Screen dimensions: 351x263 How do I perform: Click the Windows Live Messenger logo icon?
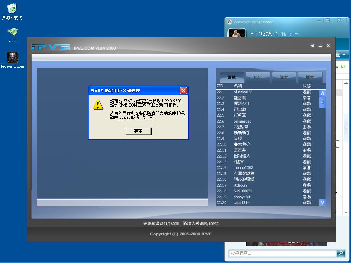pyautogui.click(x=229, y=22)
